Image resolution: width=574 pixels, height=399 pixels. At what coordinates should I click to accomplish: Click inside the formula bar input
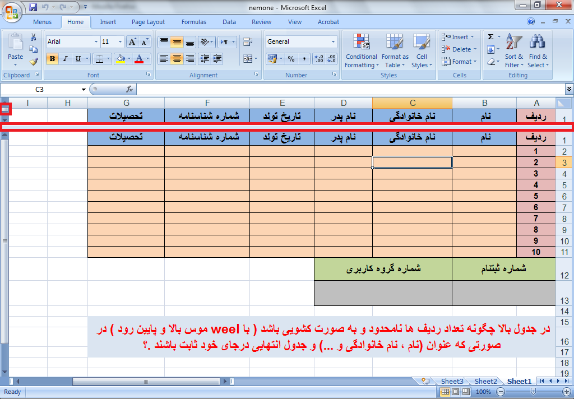348,89
